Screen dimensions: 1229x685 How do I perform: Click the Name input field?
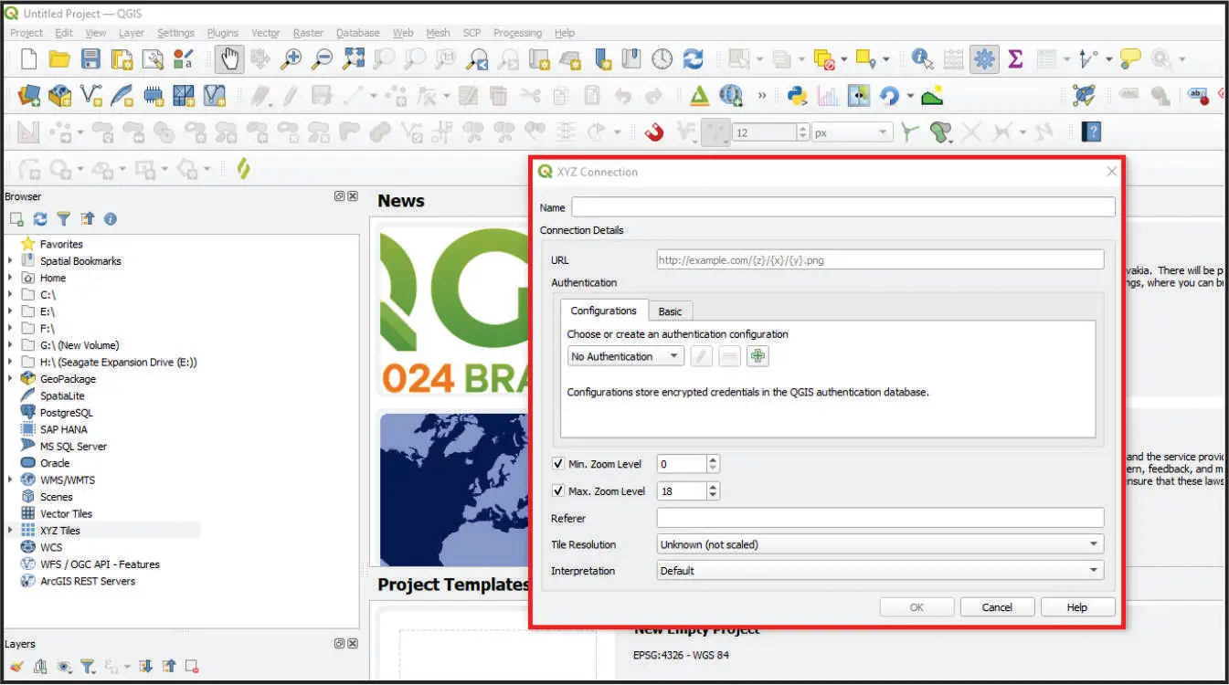click(x=843, y=207)
